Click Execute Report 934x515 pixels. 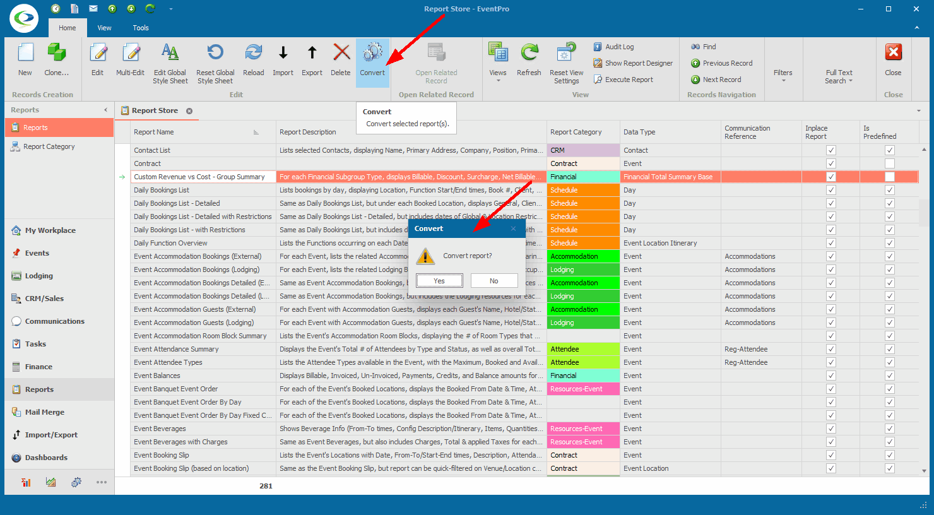[624, 80]
